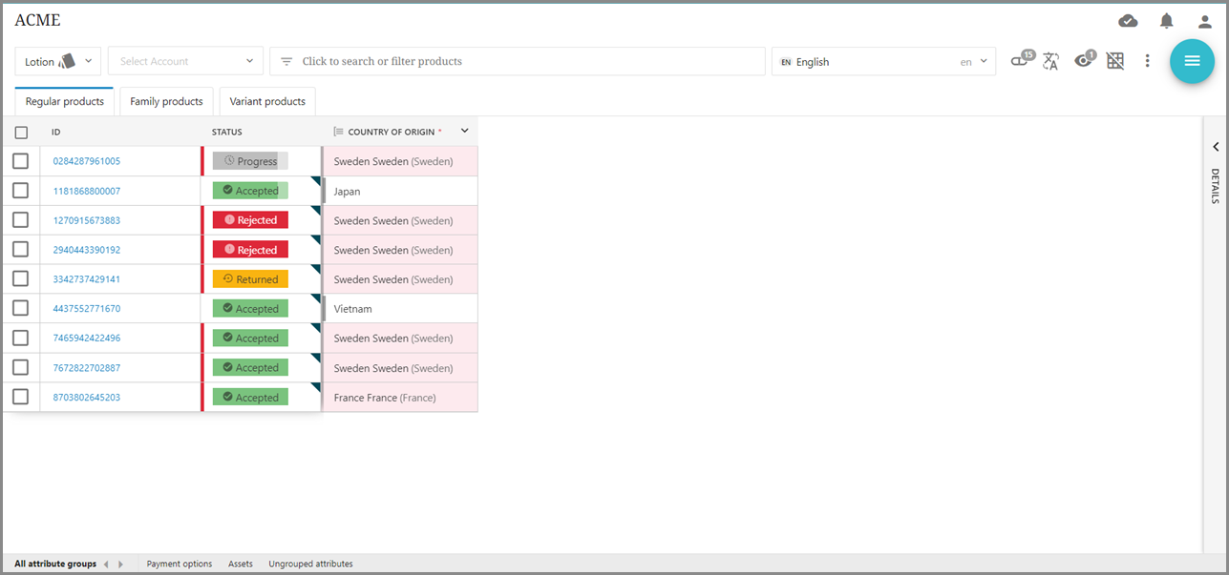Screen dimensions: 1229x575
Task: Check the select-all checkbox in header
Action: coord(21,133)
